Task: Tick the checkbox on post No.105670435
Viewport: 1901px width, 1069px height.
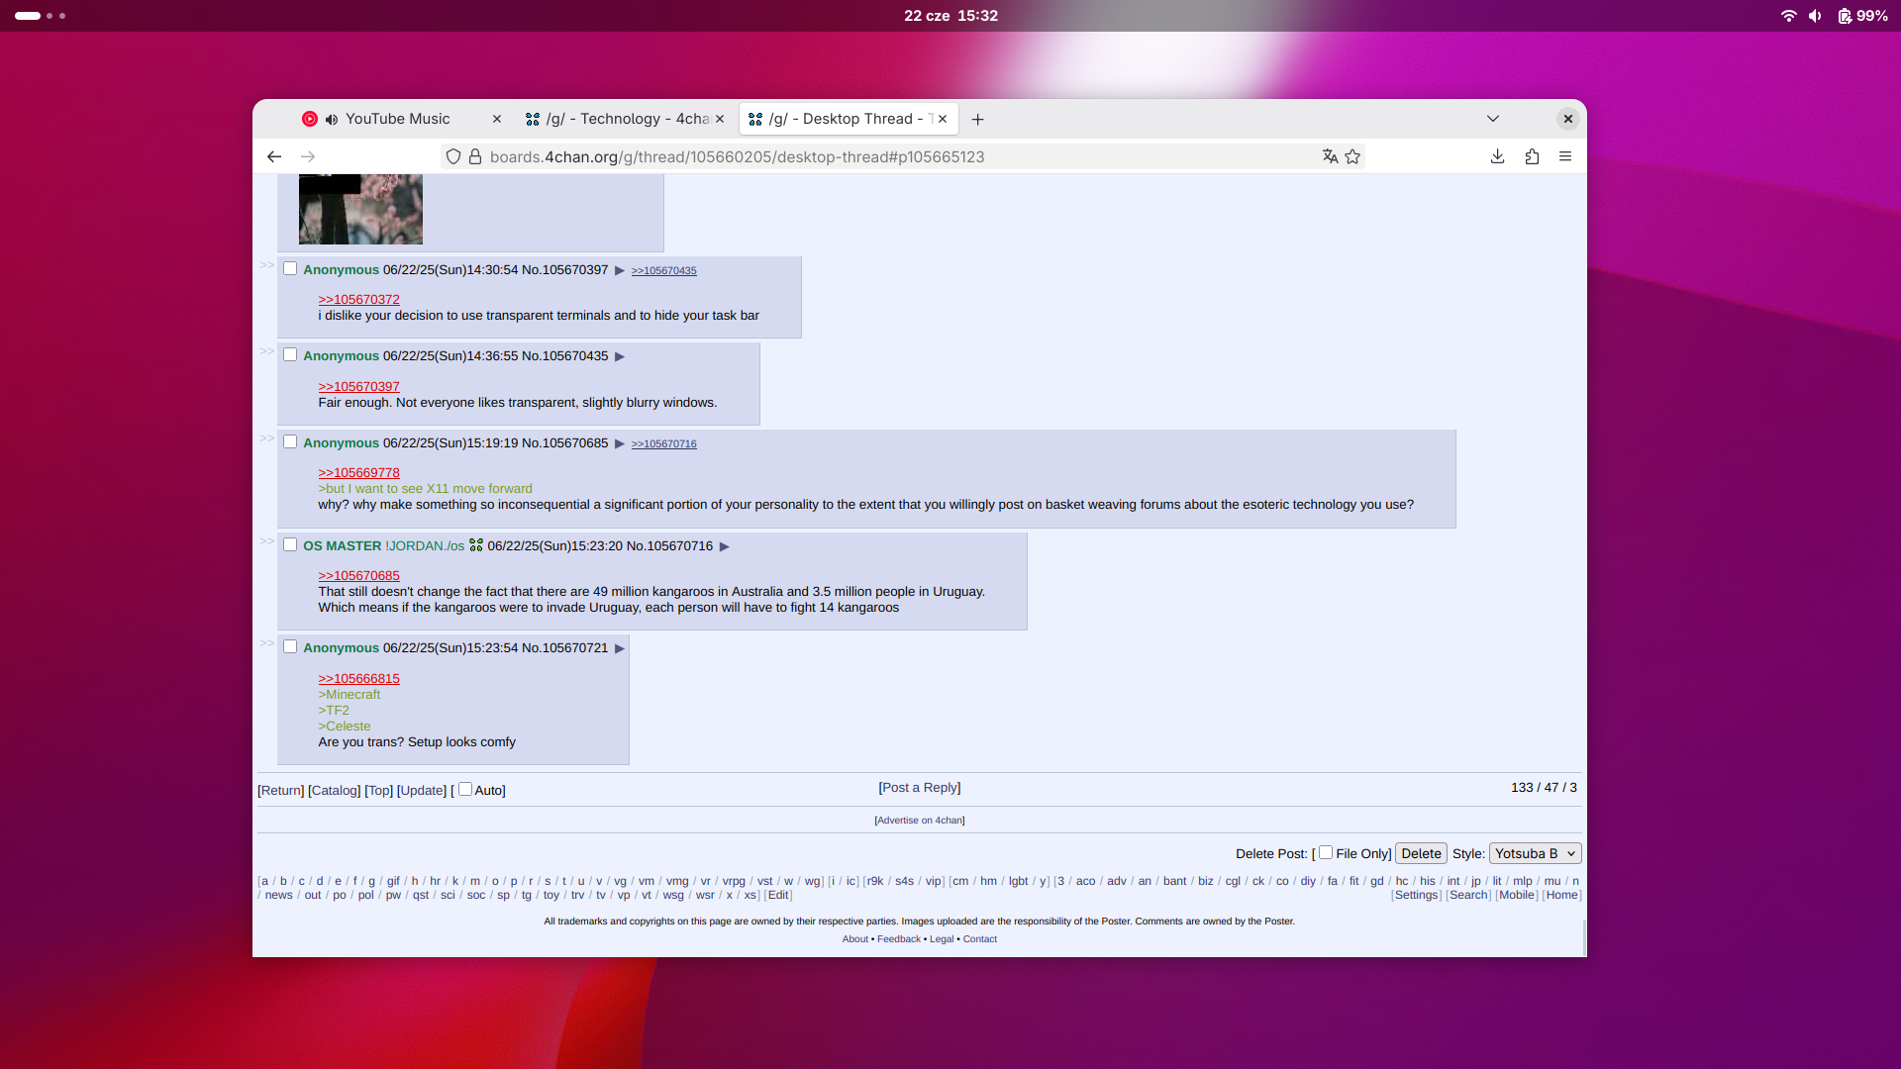Action: pos(290,354)
